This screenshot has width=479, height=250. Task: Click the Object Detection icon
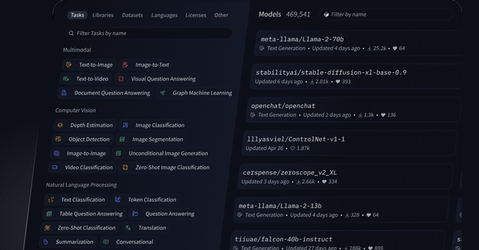tap(58, 139)
